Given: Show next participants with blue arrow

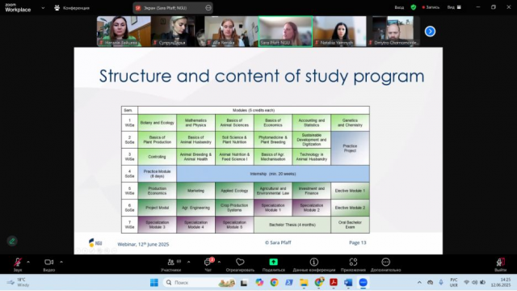Looking at the screenshot, I should pyautogui.click(x=430, y=32).
